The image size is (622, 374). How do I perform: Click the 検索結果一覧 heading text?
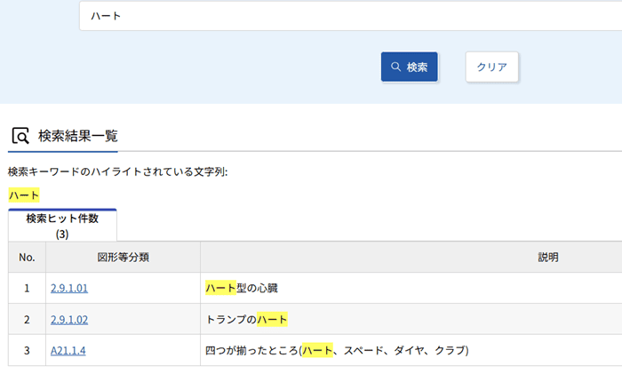(78, 136)
